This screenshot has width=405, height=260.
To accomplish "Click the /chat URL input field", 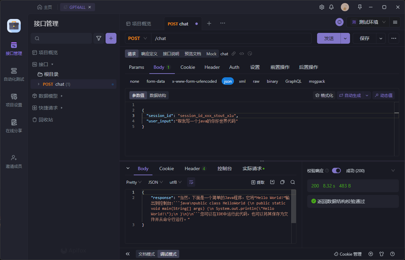I will point(231,38).
